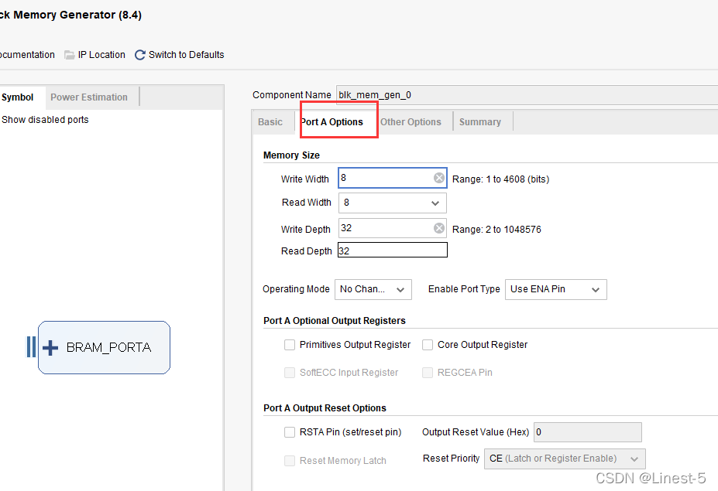Open the Summary tab
The height and width of the screenshot is (491, 718).
pos(480,122)
